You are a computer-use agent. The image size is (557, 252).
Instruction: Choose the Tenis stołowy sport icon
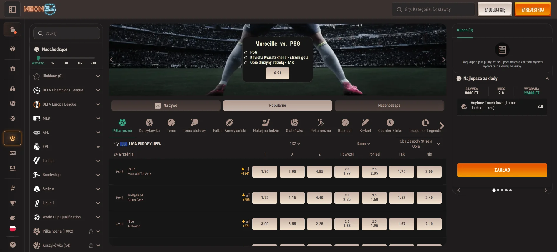[x=194, y=123]
